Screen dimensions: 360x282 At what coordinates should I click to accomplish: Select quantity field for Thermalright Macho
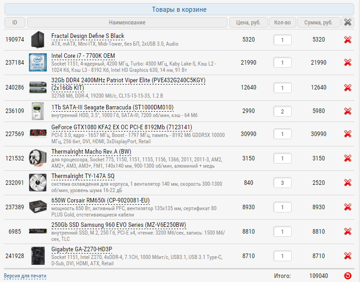coord(282,158)
